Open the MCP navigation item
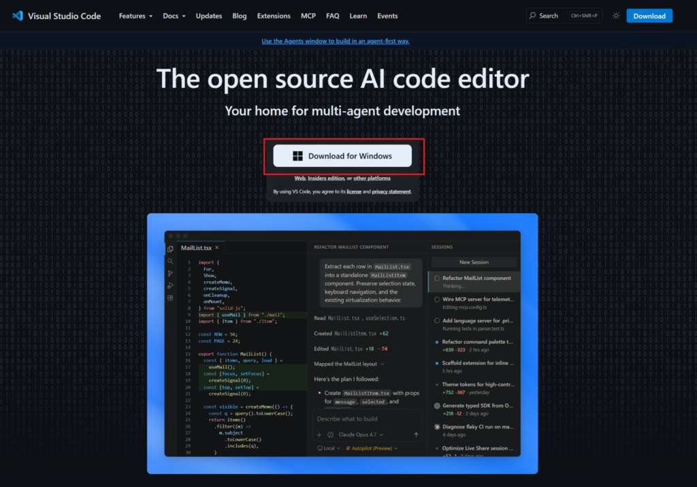 (308, 16)
